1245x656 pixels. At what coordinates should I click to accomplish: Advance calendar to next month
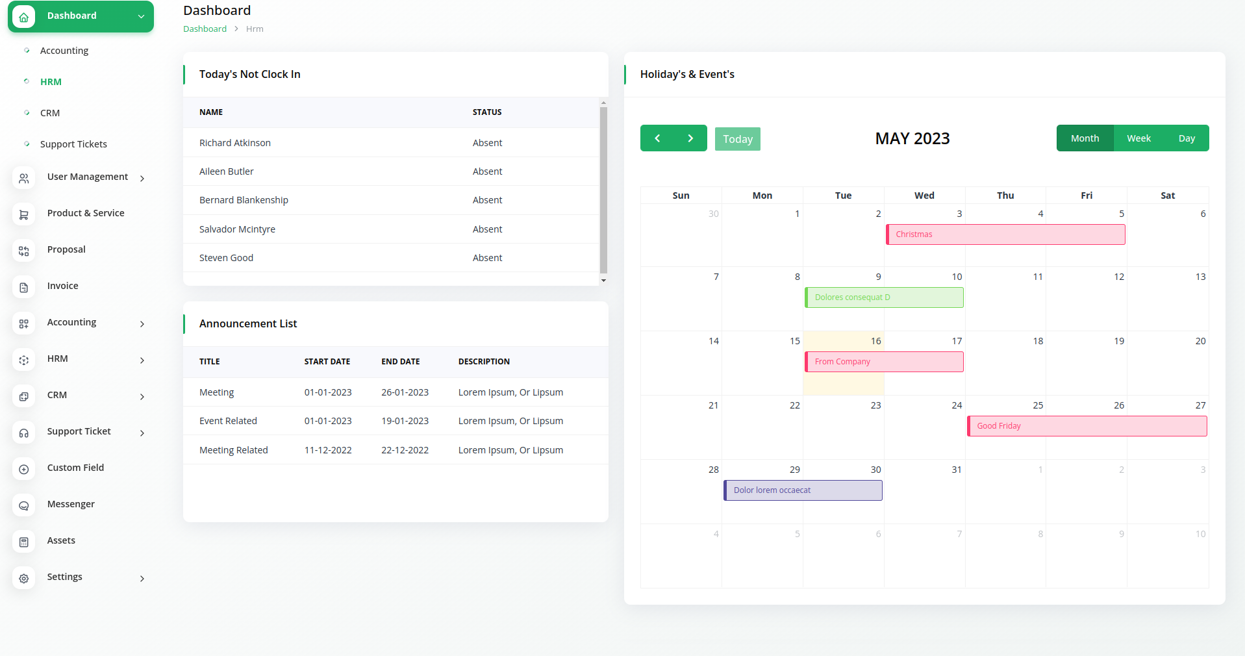click(690, 138)
